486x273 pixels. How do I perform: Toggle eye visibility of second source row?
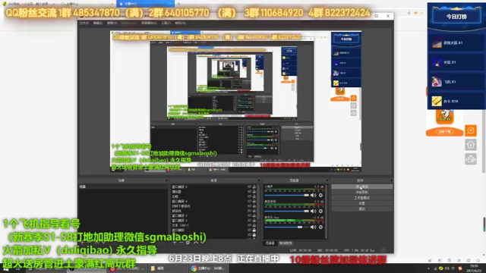[249, 192]
